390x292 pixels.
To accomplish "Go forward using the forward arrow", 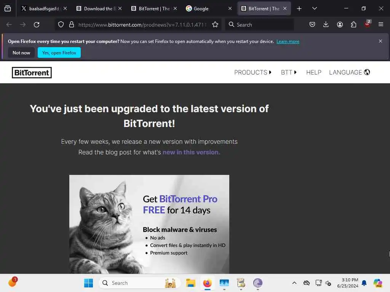I will click(x=22, y=25).
